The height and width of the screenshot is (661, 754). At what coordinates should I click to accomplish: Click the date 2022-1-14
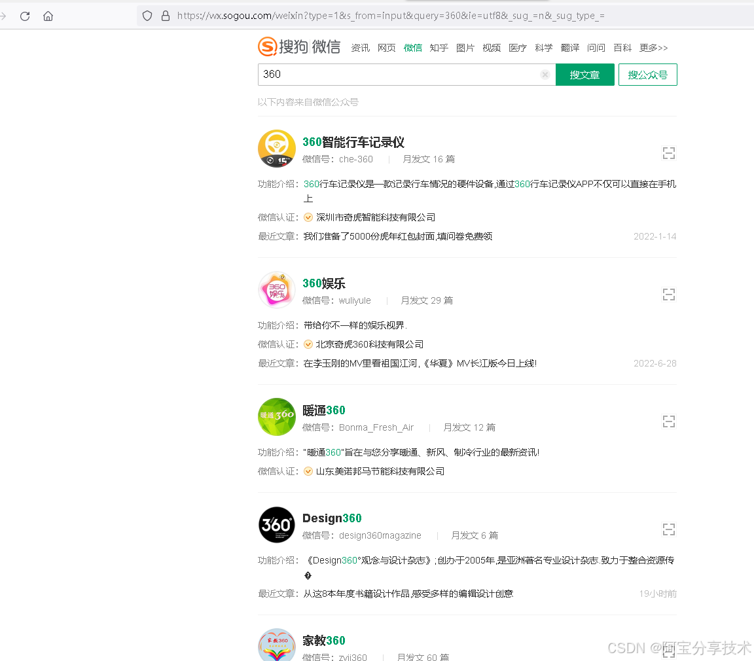(x=655, y=236)
